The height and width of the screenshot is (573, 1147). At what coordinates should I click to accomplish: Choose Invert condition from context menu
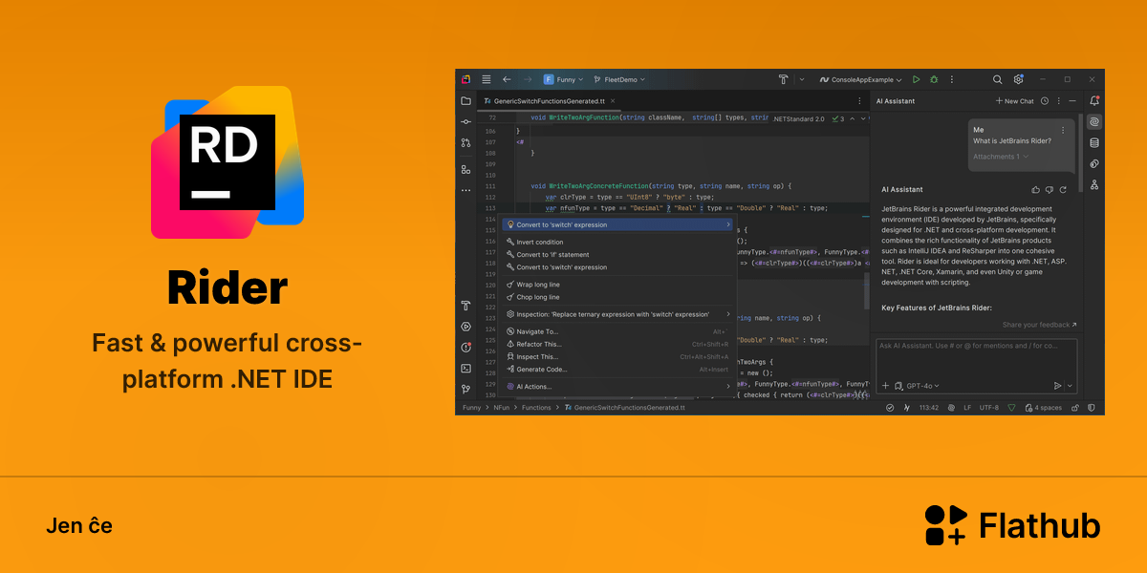617,242
